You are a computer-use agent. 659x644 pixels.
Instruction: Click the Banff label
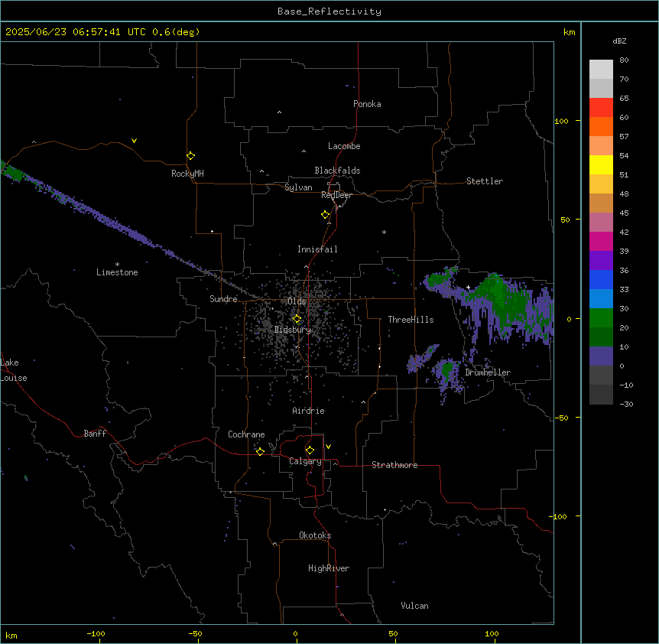click(x=95, y=434)
